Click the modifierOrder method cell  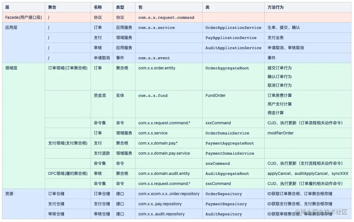click(x=308, y=133)
